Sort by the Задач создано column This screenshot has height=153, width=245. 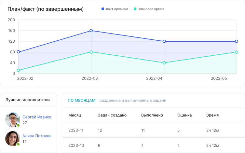coord(112,115)
